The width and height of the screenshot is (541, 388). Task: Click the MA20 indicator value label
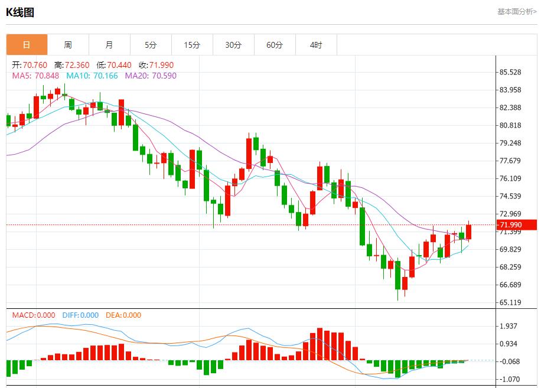tap(151, 76)
